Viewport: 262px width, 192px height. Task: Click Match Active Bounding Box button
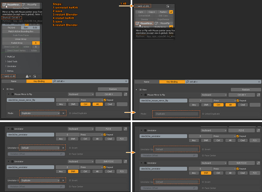pos(21,31)
